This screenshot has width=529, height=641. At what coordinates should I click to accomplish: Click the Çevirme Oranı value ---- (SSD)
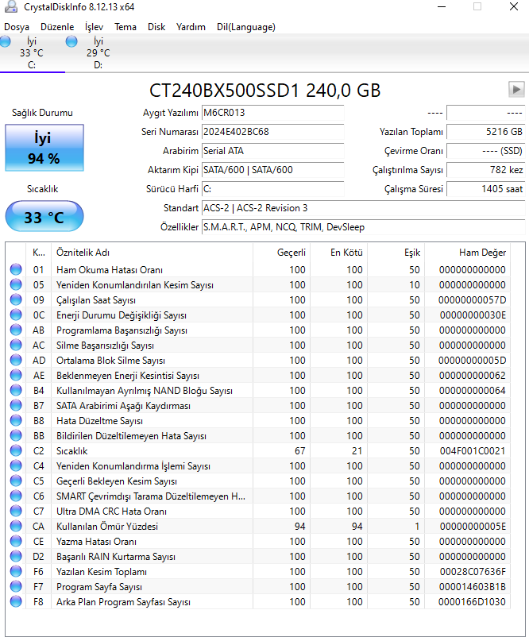click(x=485, y=151)
